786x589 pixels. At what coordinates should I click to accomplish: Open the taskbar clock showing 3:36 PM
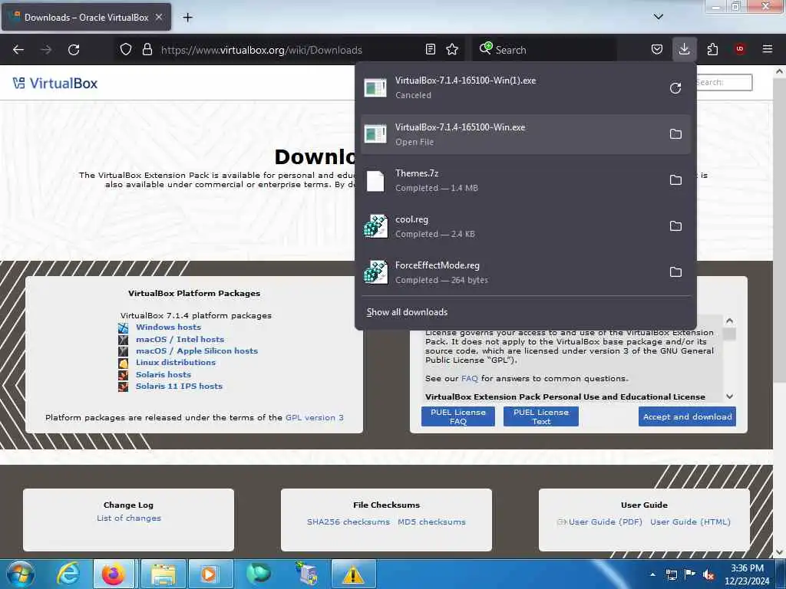point(747,574)
